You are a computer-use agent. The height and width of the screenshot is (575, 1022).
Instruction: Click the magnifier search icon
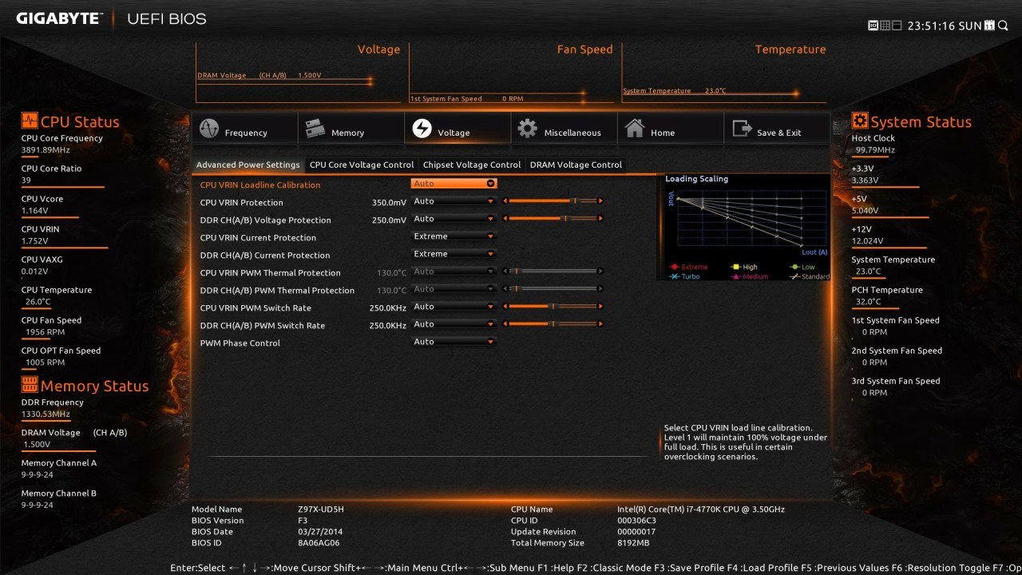1002,26
